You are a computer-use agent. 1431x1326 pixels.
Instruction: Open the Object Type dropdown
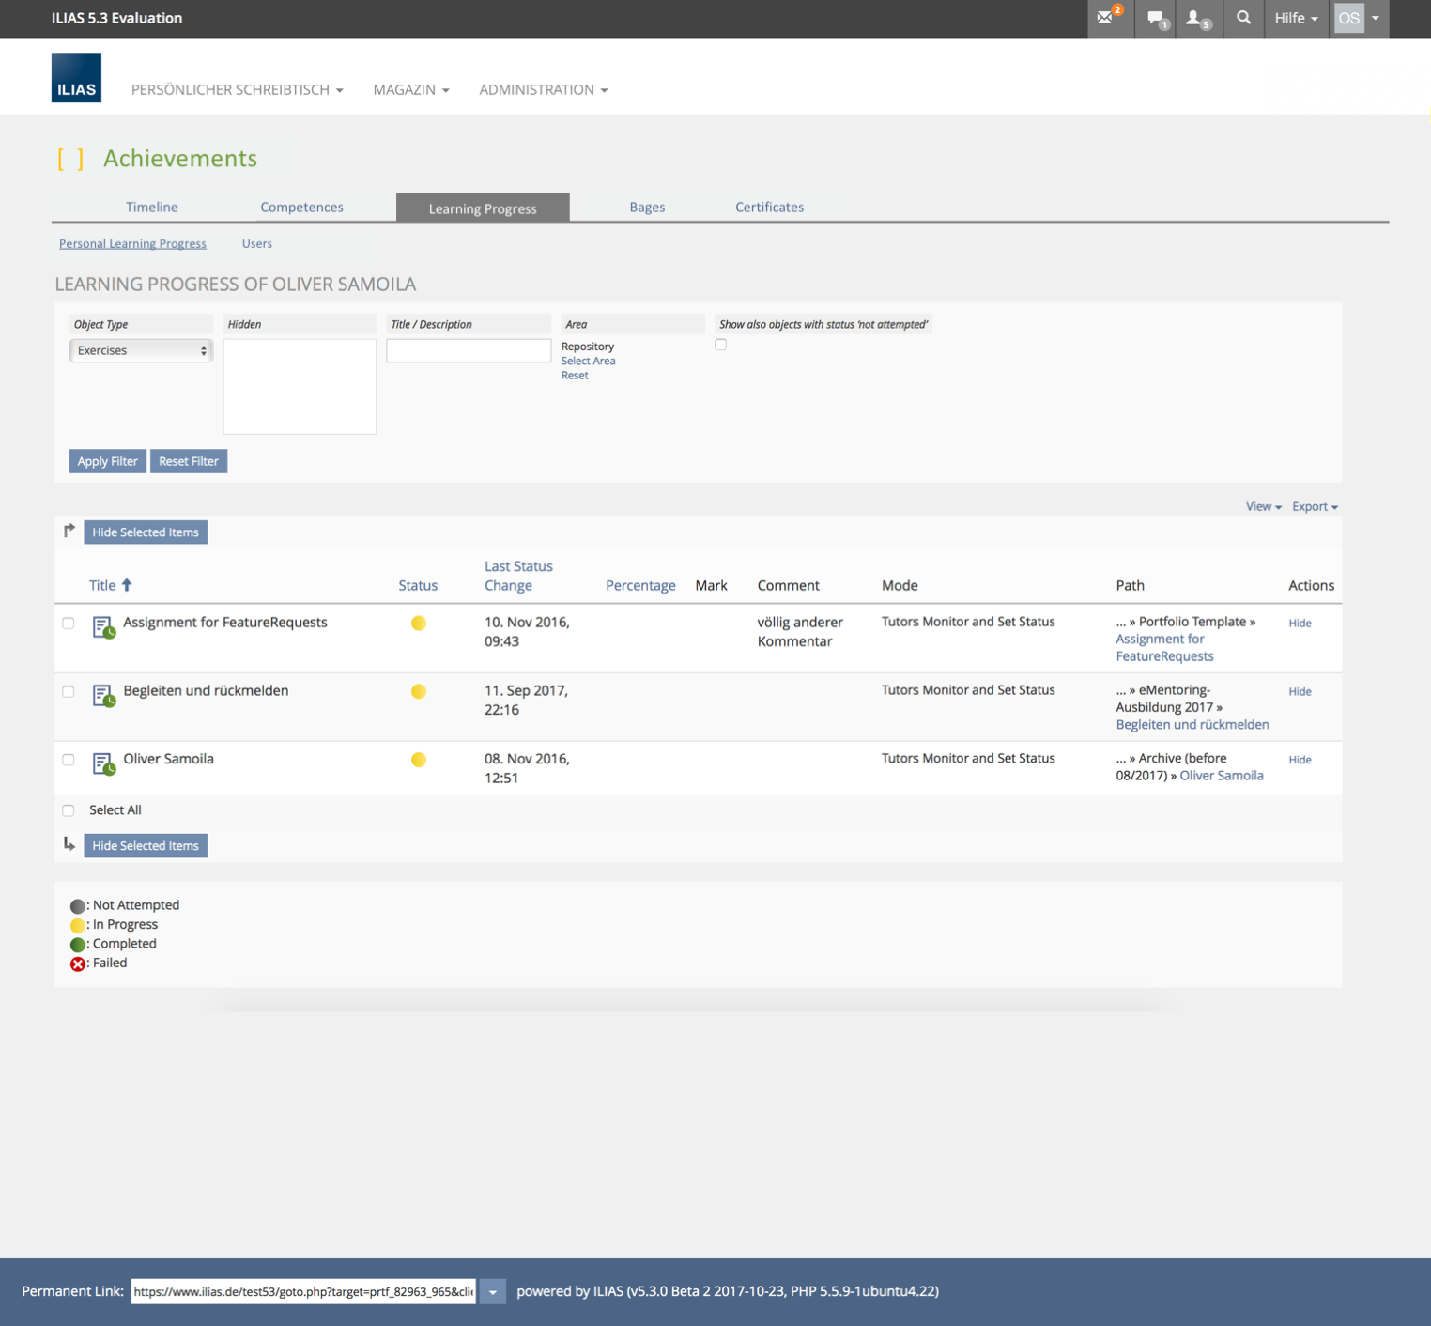pos(141,350)
